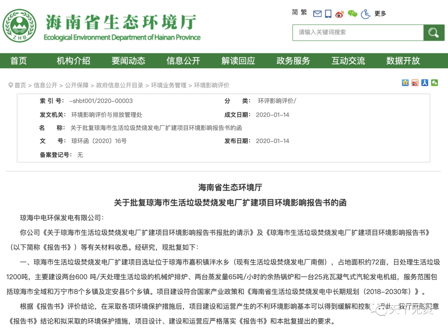This screenshot has width=448, height=329.
Task: Expand the 更多 more options
Action: tap(380, 14)
